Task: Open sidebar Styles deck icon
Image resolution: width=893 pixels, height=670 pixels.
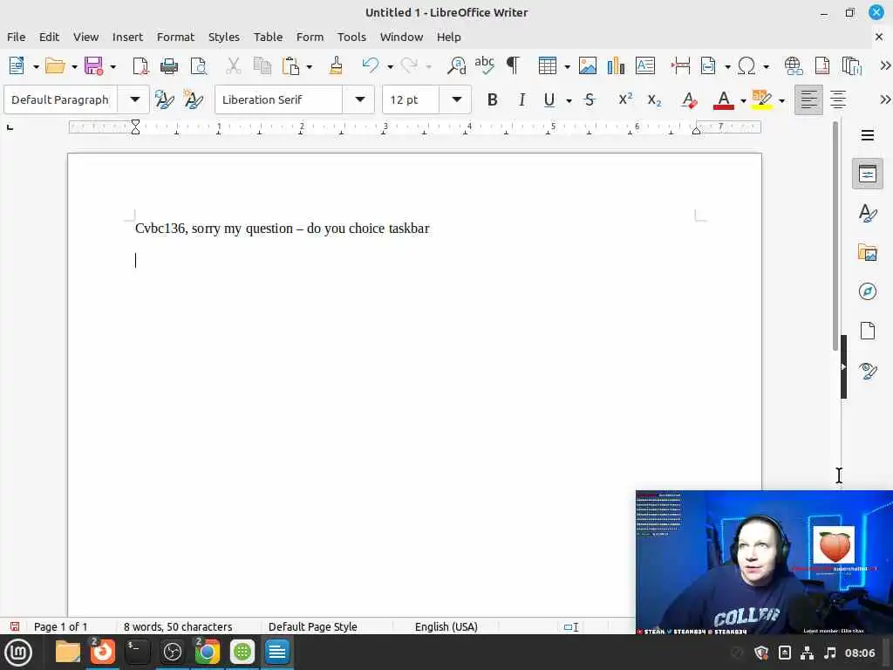Action: [x=868, y=213]
